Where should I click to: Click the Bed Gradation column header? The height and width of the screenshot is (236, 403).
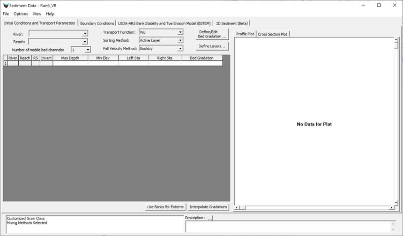pos(202,58)
